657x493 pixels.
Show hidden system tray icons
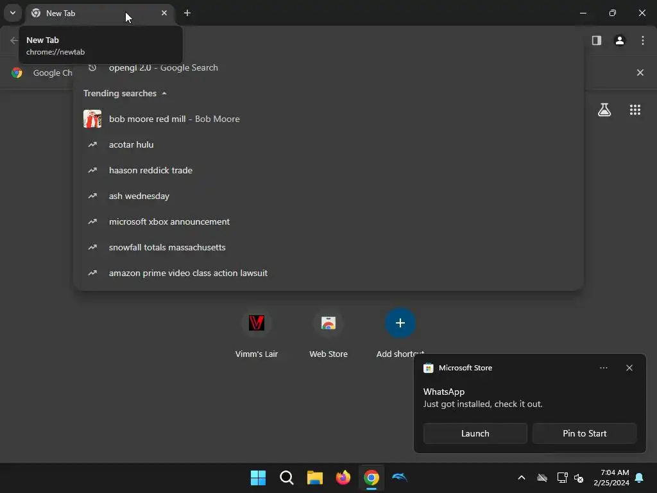click(x=522, y=478)
